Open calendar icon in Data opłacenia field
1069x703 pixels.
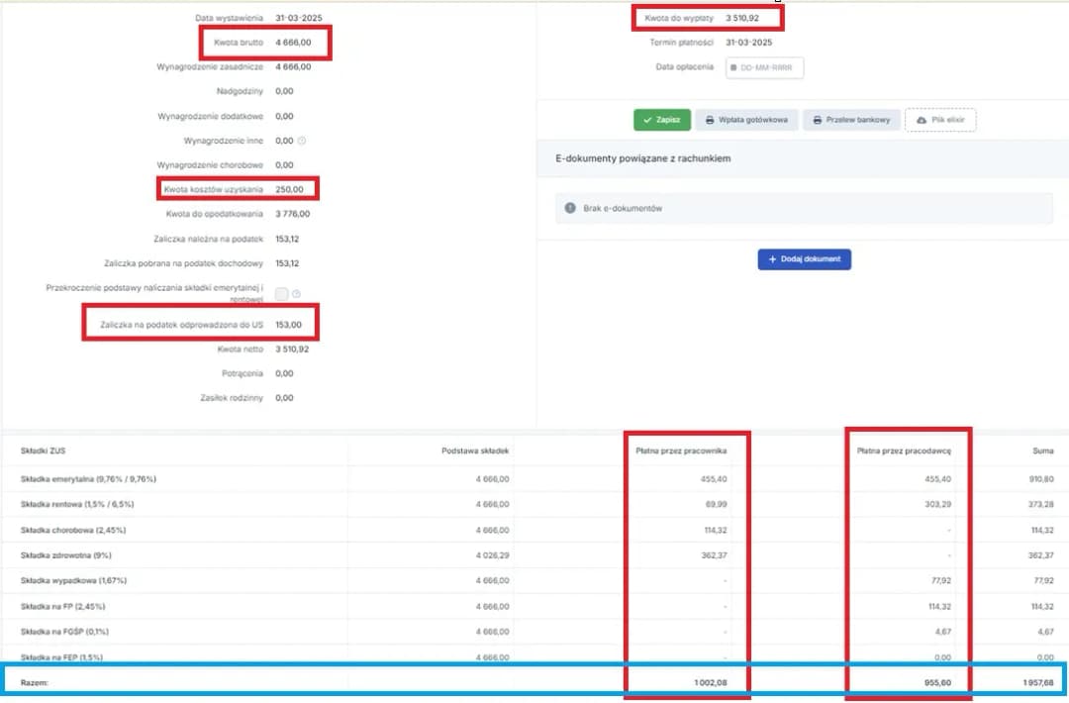734,67
